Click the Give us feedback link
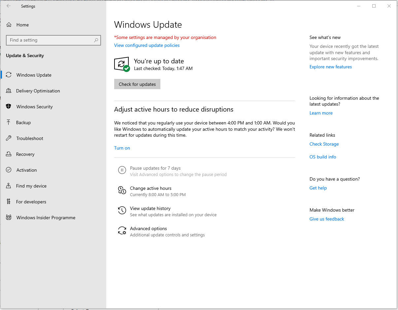 [327, 219]
